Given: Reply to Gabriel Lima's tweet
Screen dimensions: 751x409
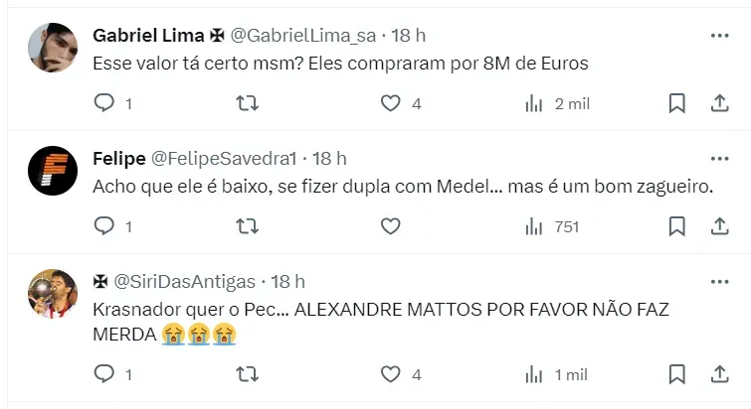Looking at the screenshot, I should tap(104, 103).
